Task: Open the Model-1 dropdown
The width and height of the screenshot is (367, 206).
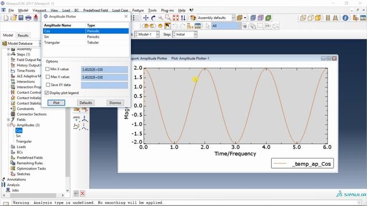Action: tap(158, 34)
